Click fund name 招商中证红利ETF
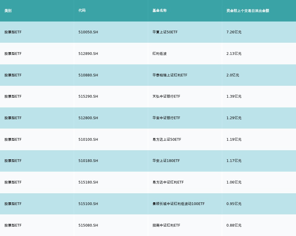Screen dimensions: 296x236 click(x=166, y=225)
